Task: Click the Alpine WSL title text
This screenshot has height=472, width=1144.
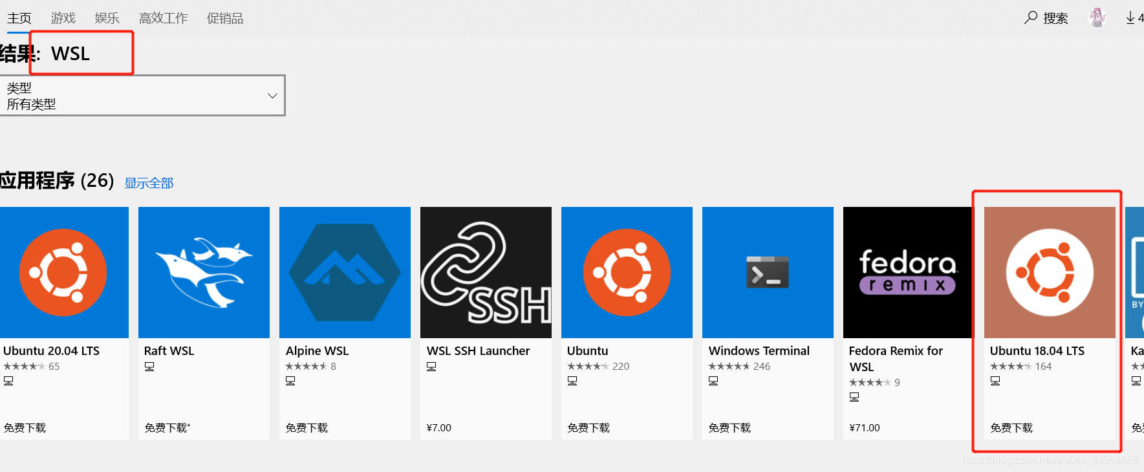Action: click(317, 350)
